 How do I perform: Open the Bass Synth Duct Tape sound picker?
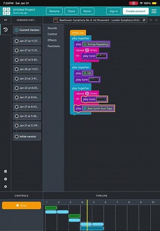98,108
